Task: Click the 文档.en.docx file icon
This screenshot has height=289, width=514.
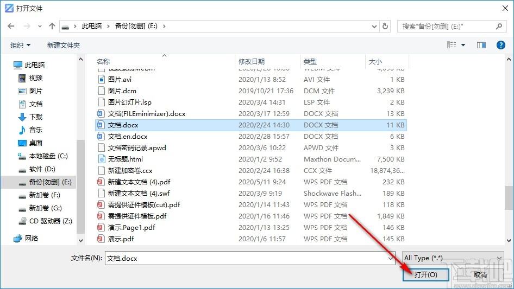Action: click(x=101, y=137)
